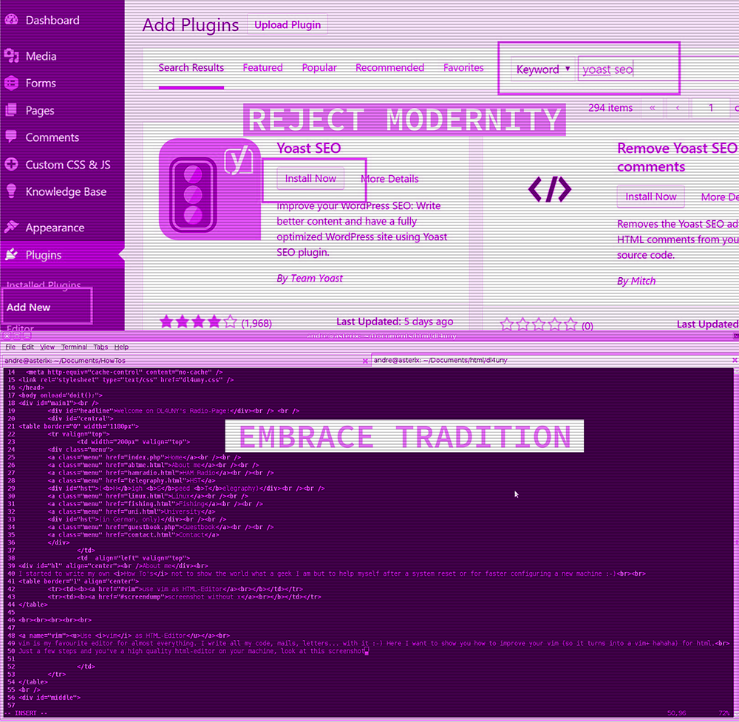Click the Upload Plugin button

[x=287, y=25]
